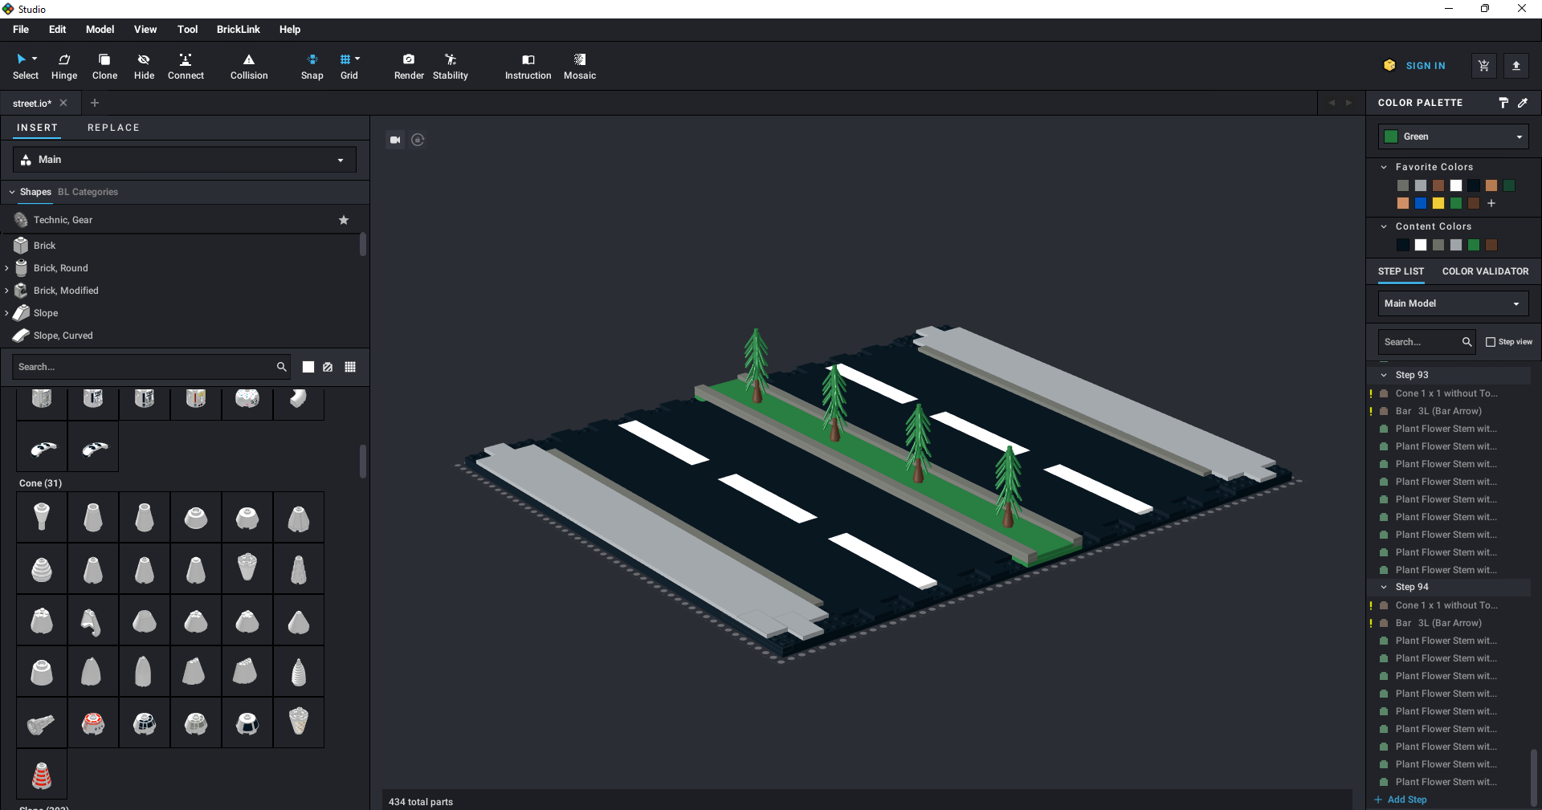Click the SIGN IN button
The height and width of the screenshot is (810, 1542).
point(1426,65)
